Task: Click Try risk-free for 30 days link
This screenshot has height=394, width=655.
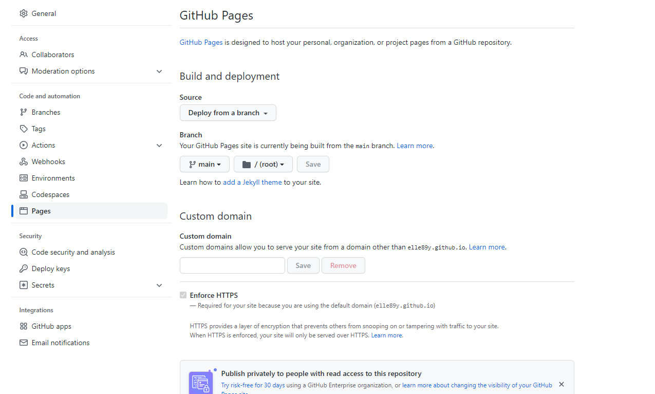Action: point(253,385)
